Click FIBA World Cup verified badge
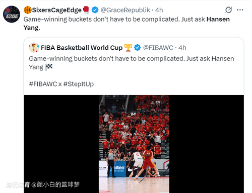 pyautogui.click(x=138, y=48)
